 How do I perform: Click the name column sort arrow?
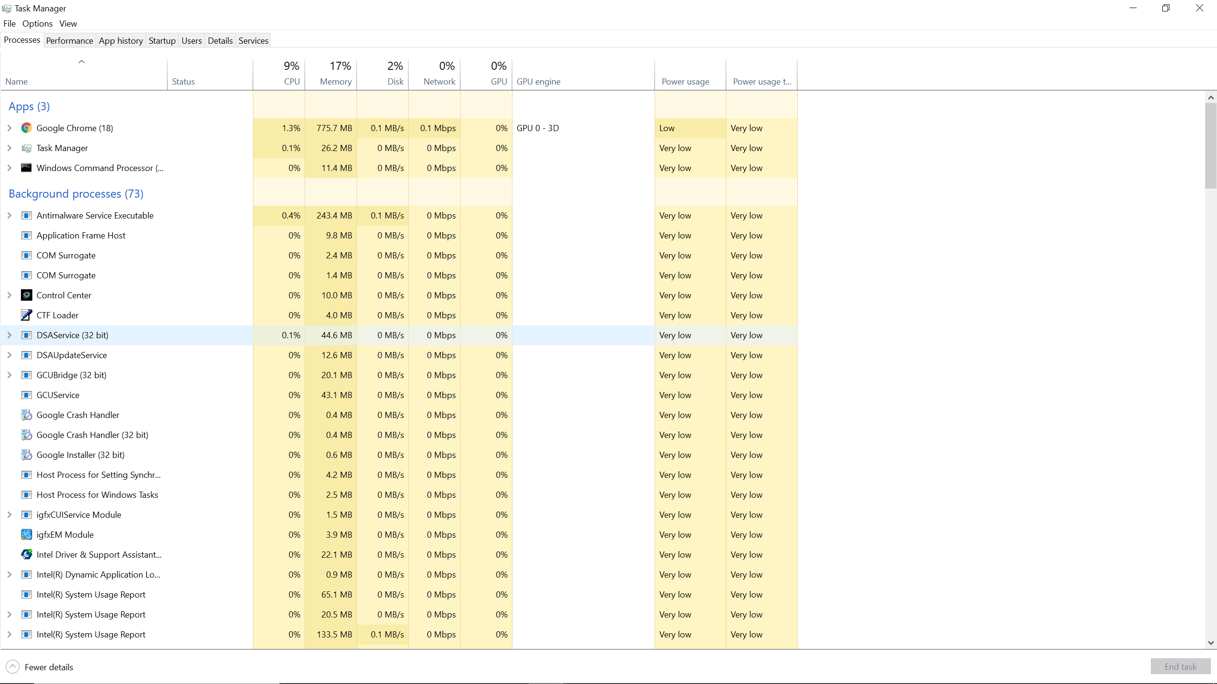pyautogui.click(x=82, y=62)
